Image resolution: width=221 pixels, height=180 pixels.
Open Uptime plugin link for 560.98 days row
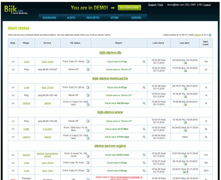point(26,103)
